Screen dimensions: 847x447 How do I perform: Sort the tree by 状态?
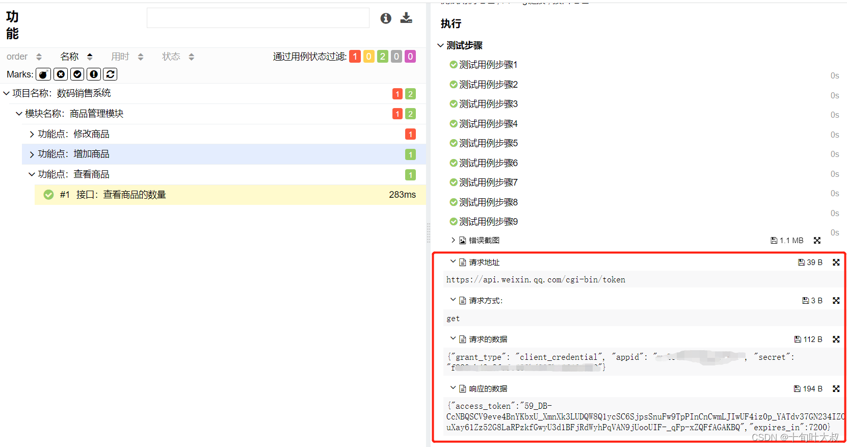coord(178,57)
